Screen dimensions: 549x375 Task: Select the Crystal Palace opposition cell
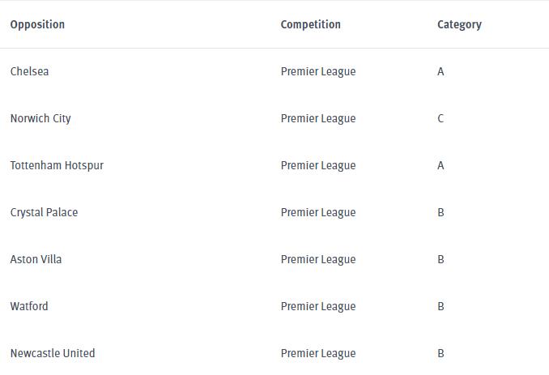[44, 212]
